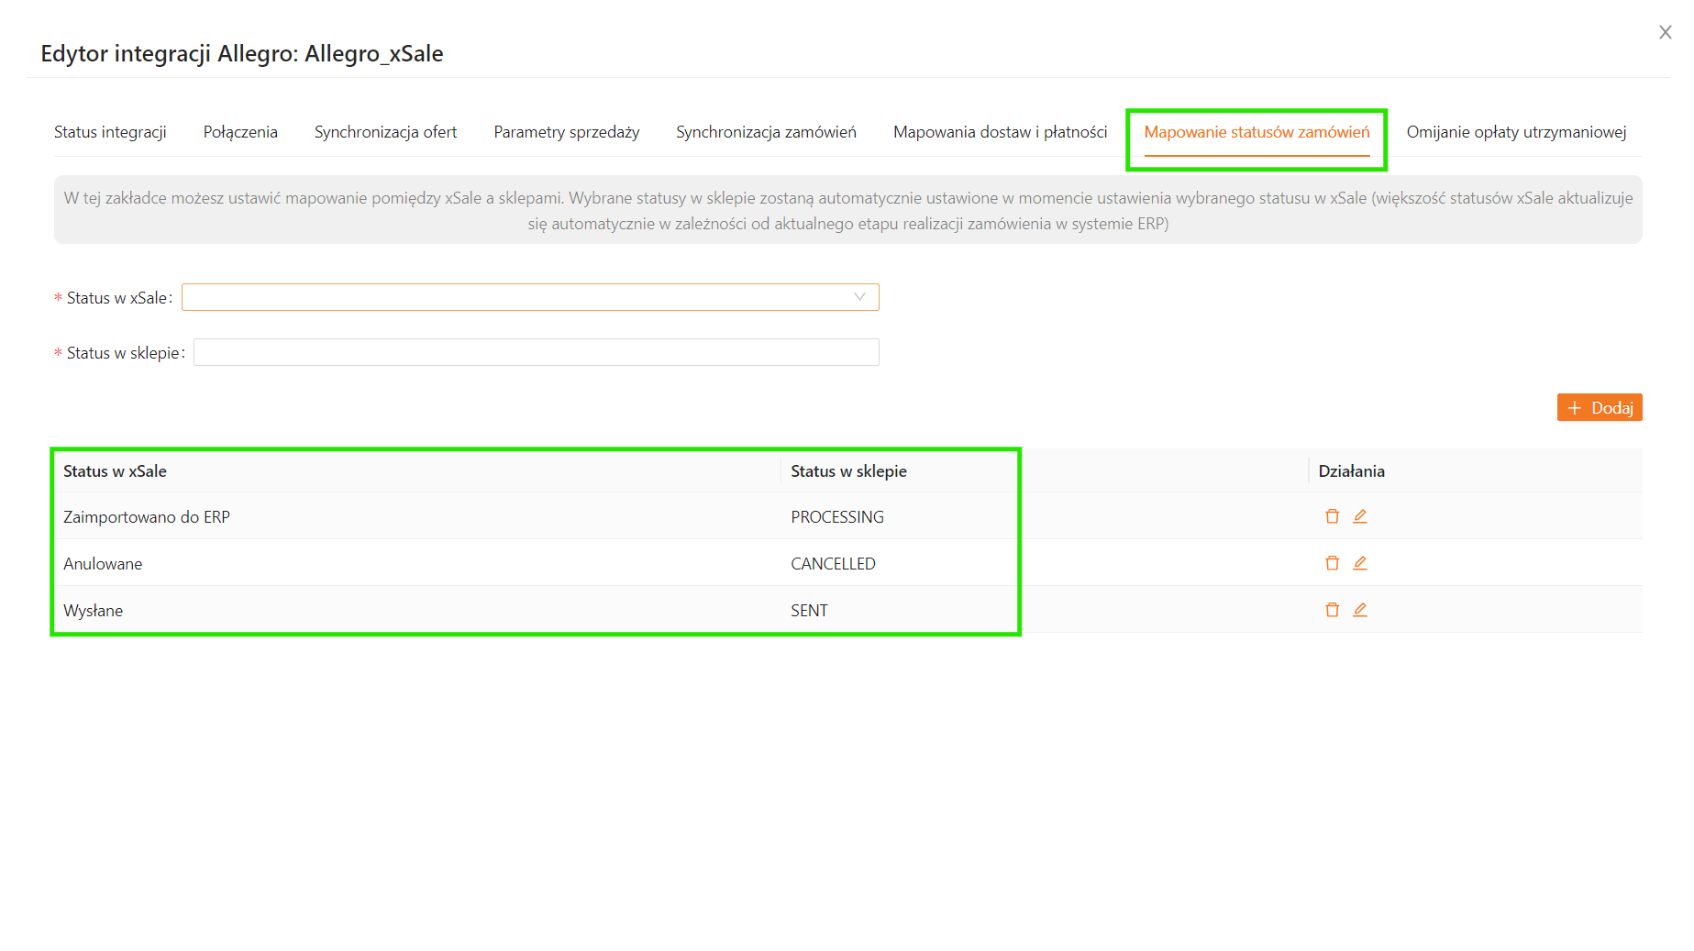Delete the Zaimportowano do ERP mapping
This screenshot has width=1694, height=951.
pos(1332,516)
